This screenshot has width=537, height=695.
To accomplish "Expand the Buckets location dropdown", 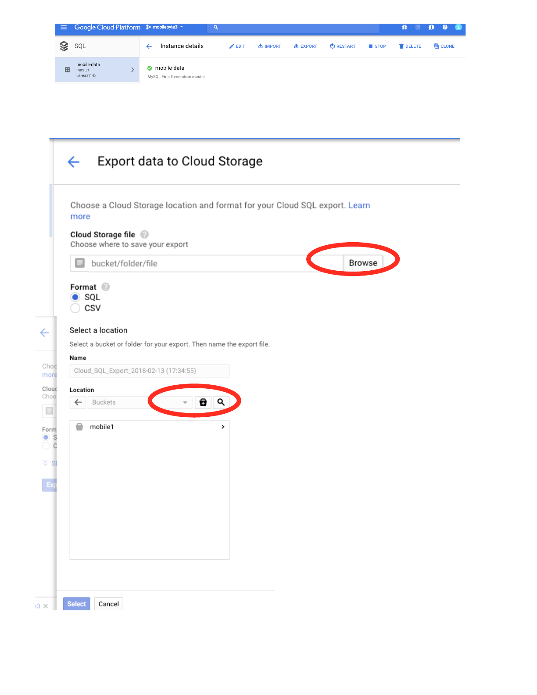I will [185, 402].
